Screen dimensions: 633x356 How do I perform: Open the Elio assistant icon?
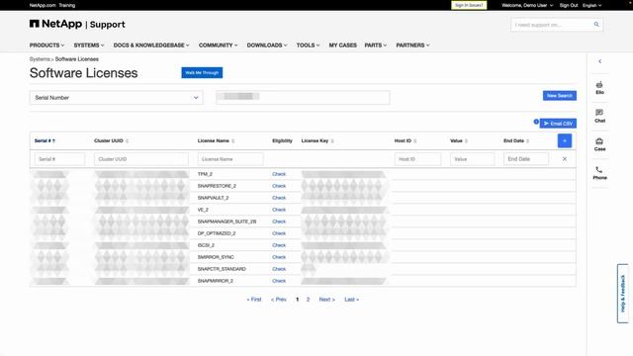(x=599, y=88)
